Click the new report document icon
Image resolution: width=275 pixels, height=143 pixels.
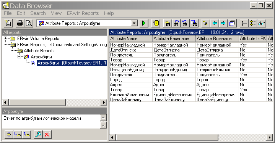pos(8,23)
